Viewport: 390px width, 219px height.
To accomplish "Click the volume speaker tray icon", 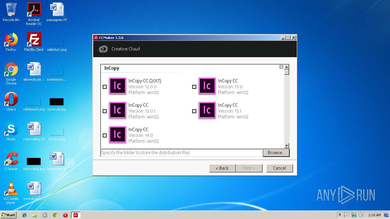I will pos(361,215).
